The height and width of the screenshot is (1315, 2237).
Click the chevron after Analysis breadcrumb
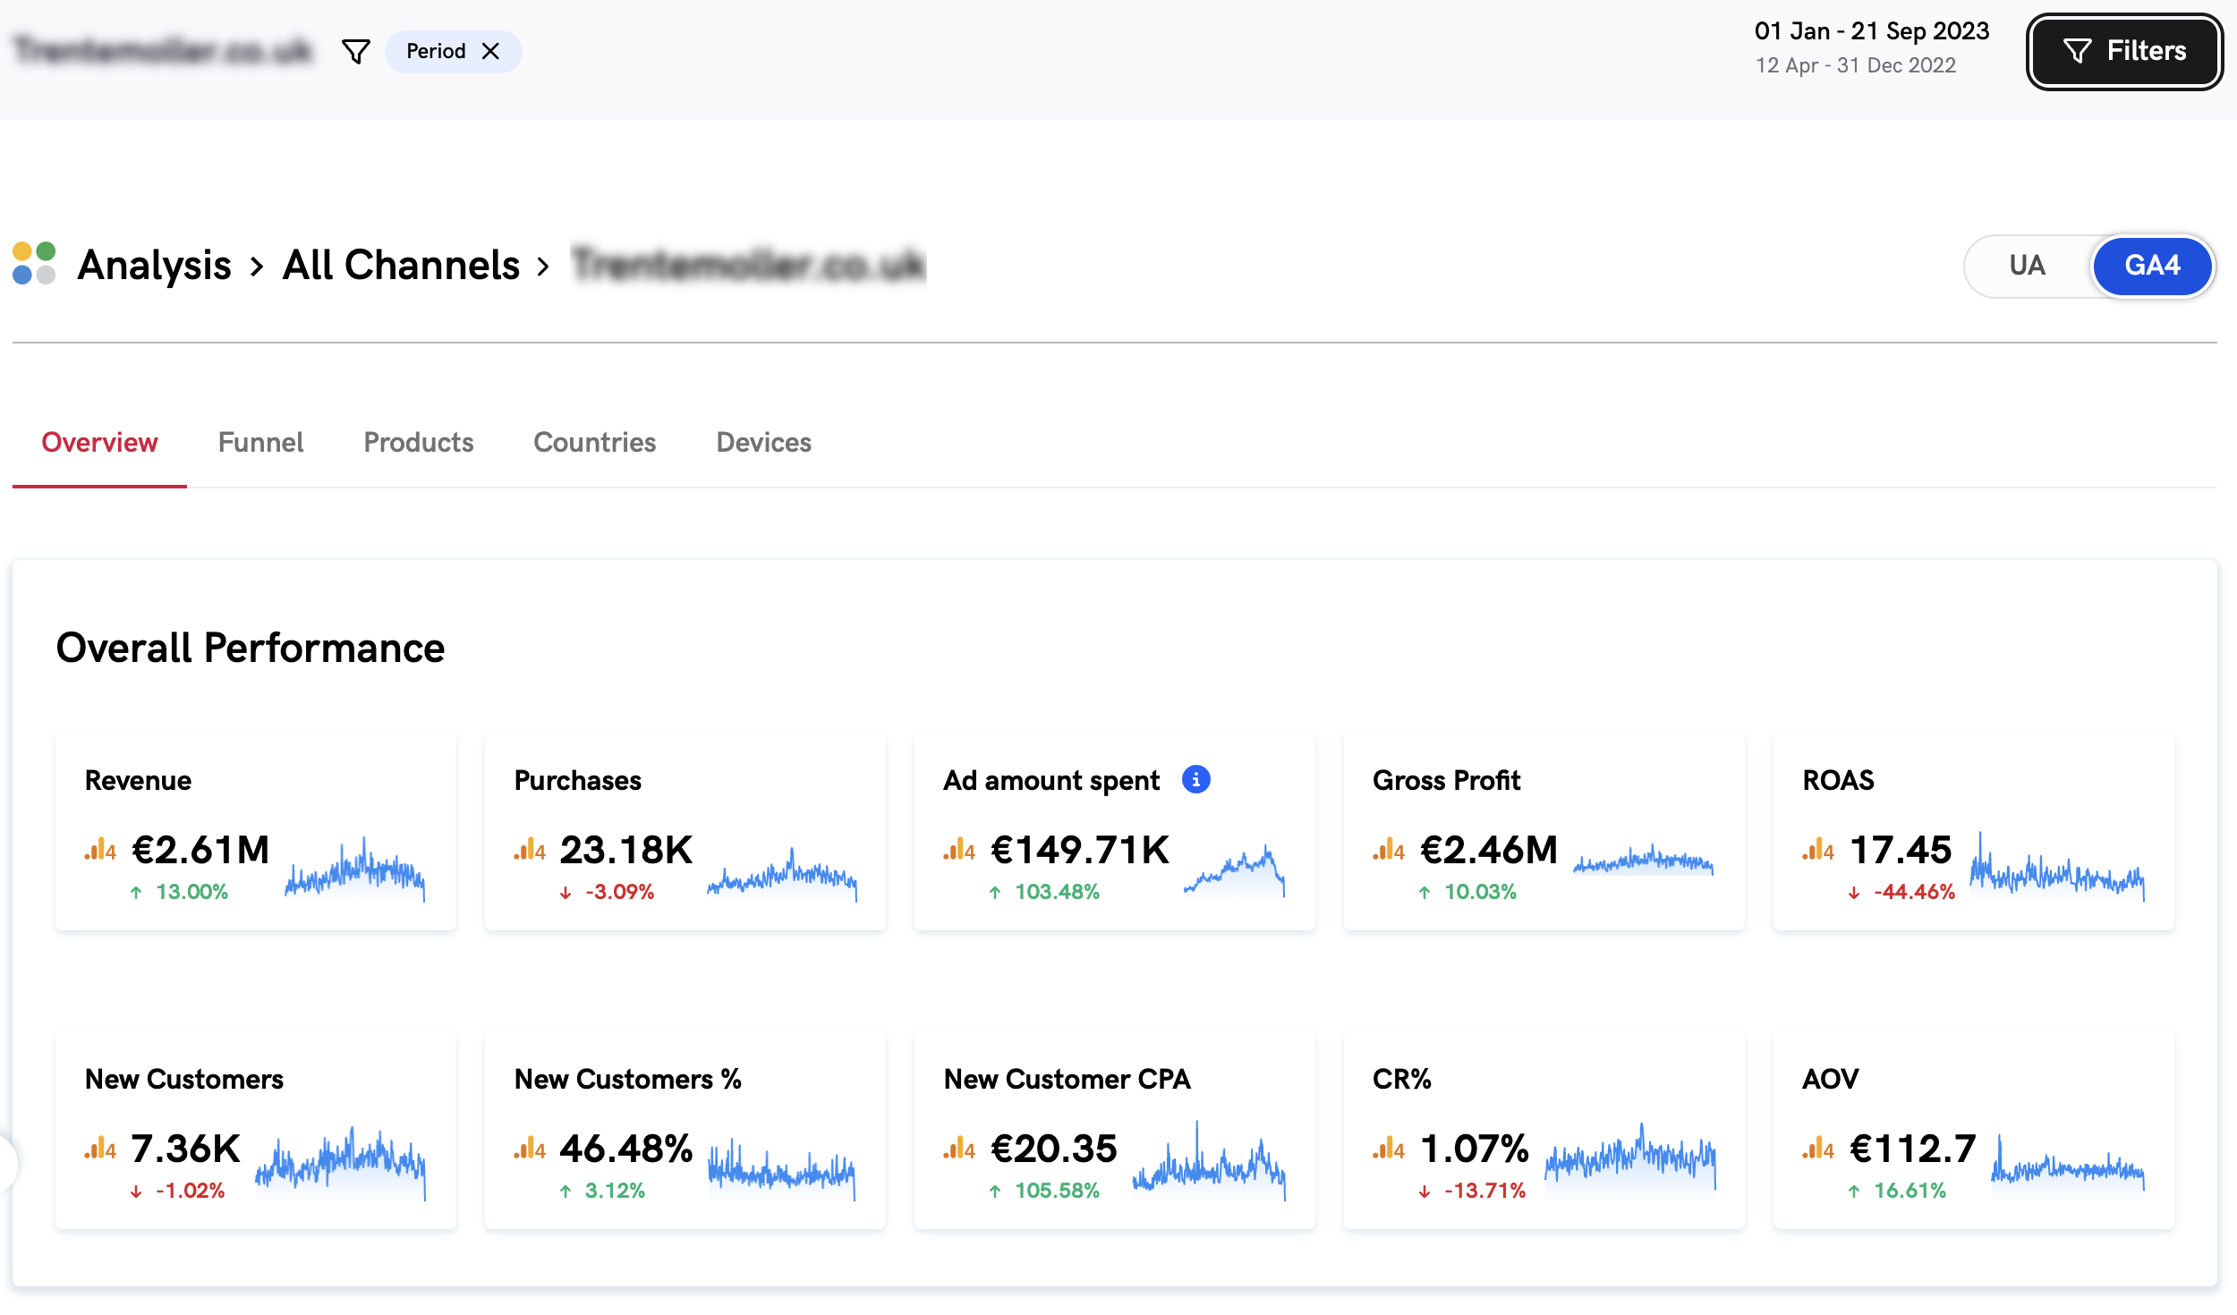coord(257,266)
